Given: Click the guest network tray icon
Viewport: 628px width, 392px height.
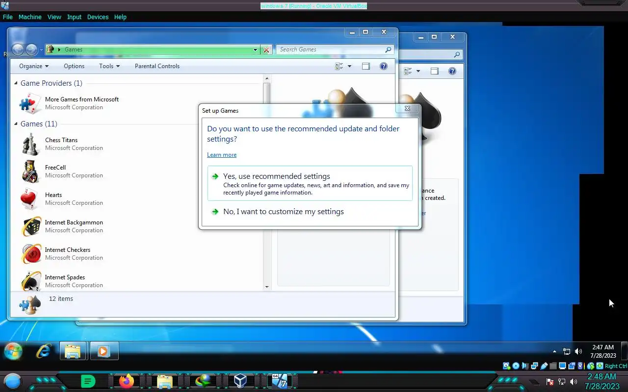Looking at the screenshot, I should pyautogui.click(x=567, y=351).
